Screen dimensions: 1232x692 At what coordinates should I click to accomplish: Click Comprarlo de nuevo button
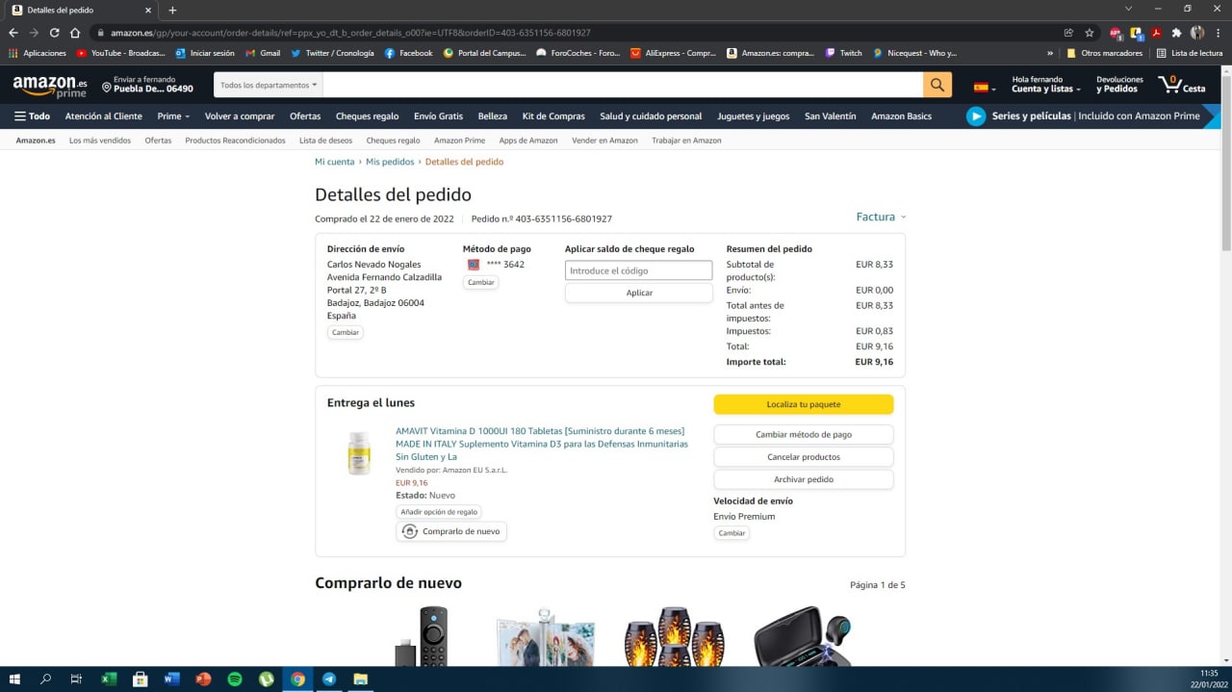[451, 531]
